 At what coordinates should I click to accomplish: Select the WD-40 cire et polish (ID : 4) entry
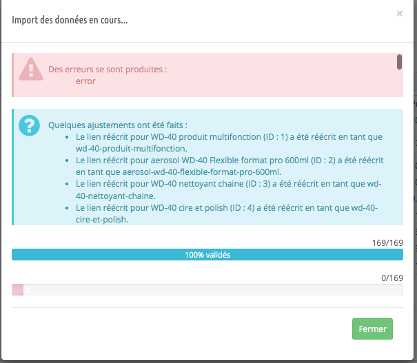pos(227,212)
